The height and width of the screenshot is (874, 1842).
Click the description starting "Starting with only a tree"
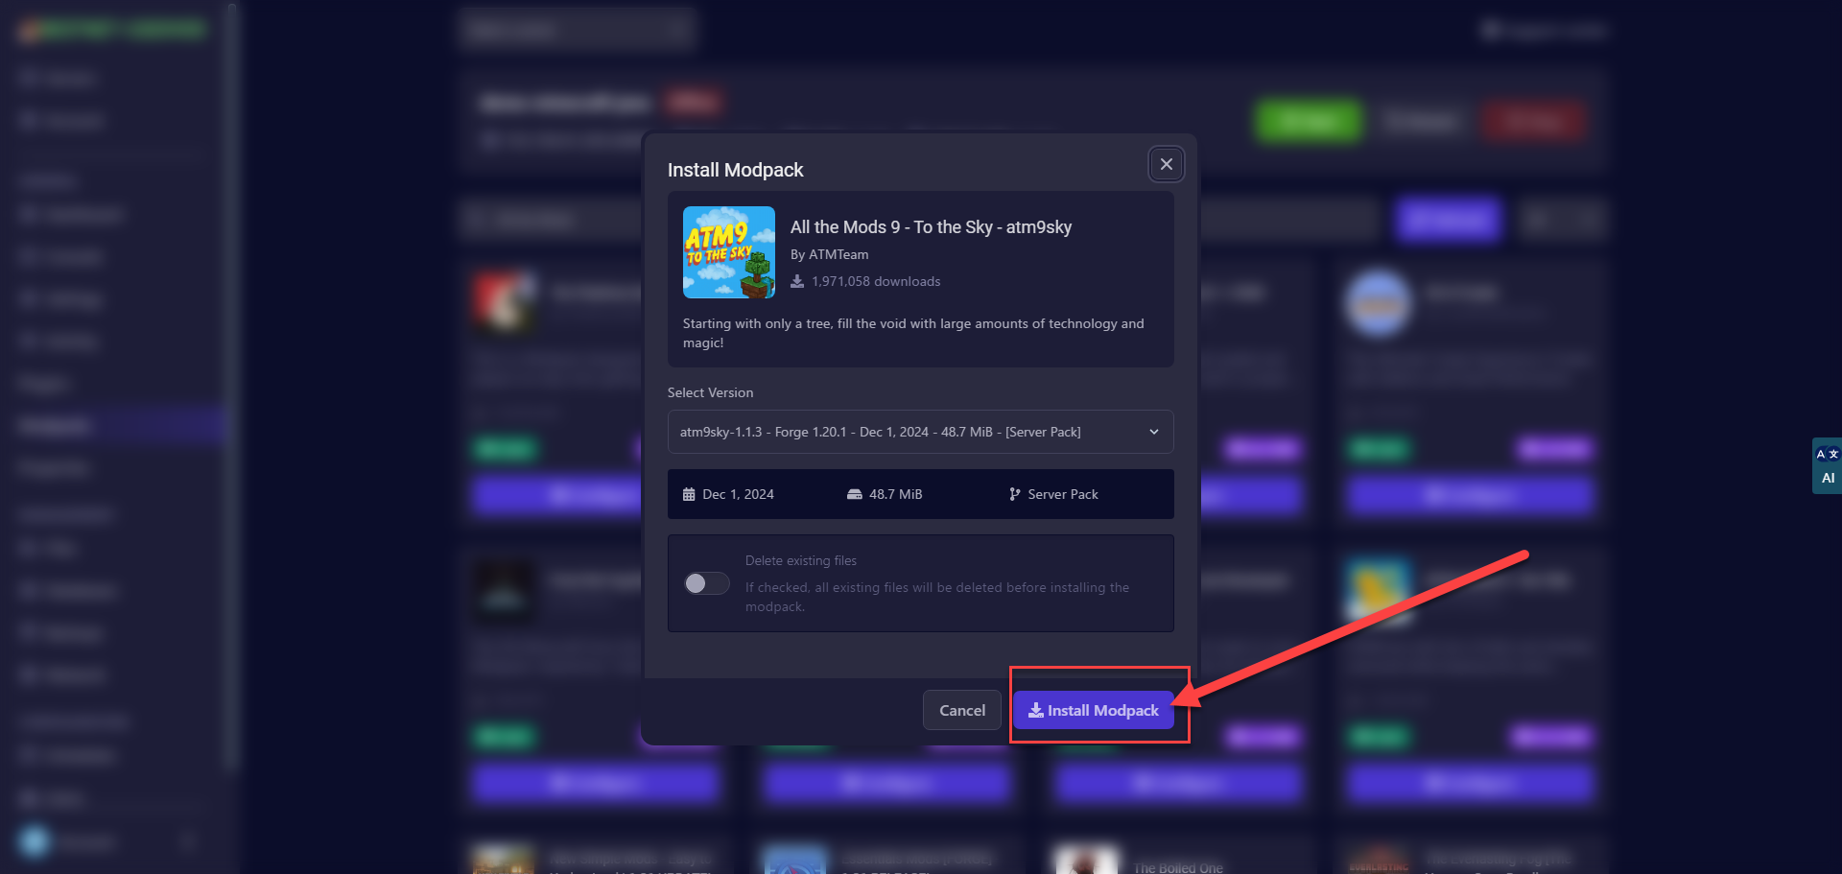pos(913,333)
